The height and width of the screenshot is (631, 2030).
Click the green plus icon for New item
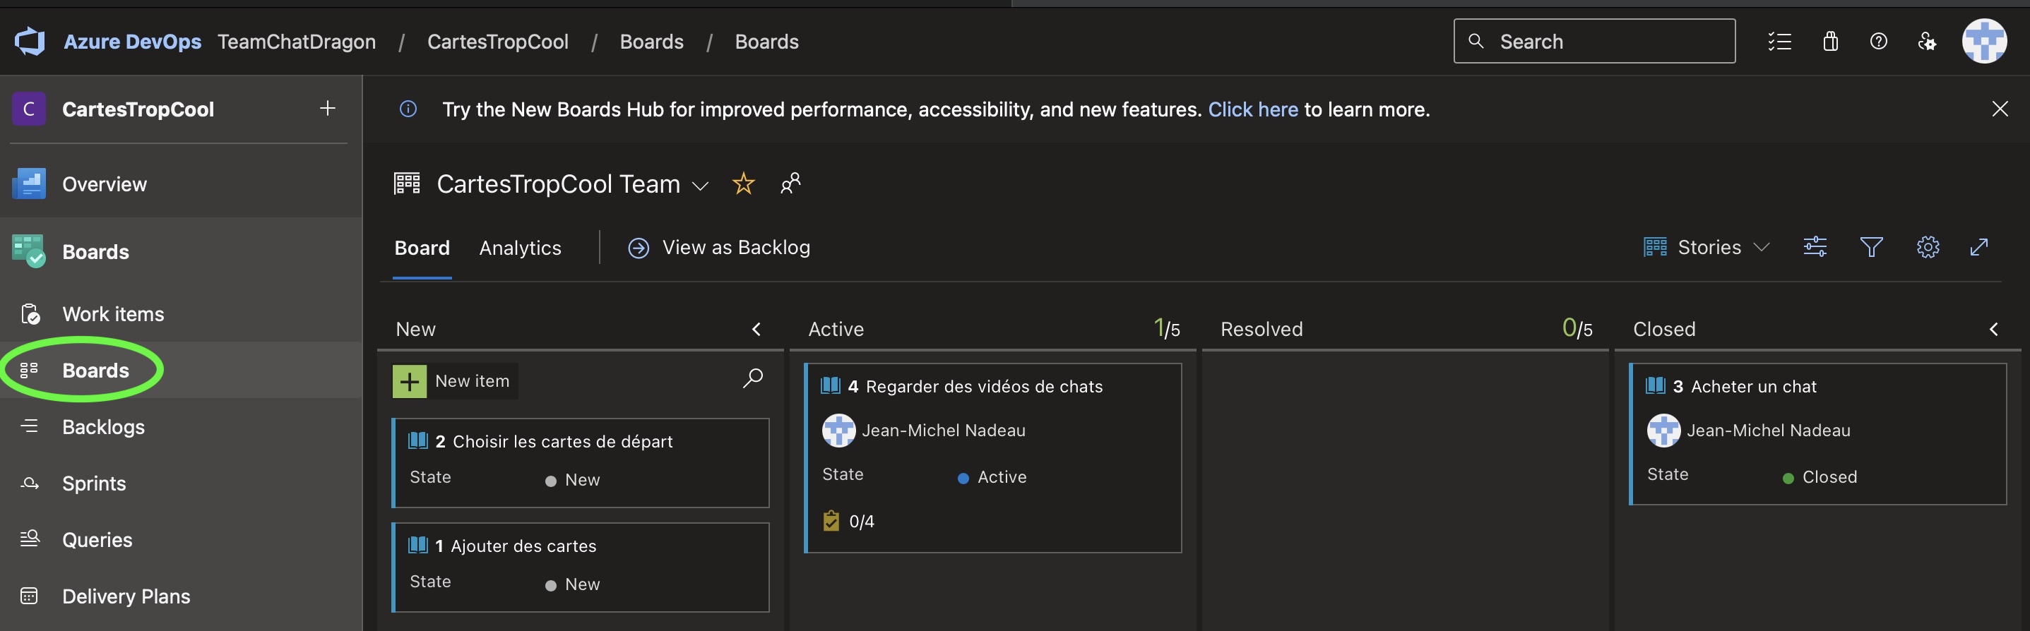click(x=410, y=381)
